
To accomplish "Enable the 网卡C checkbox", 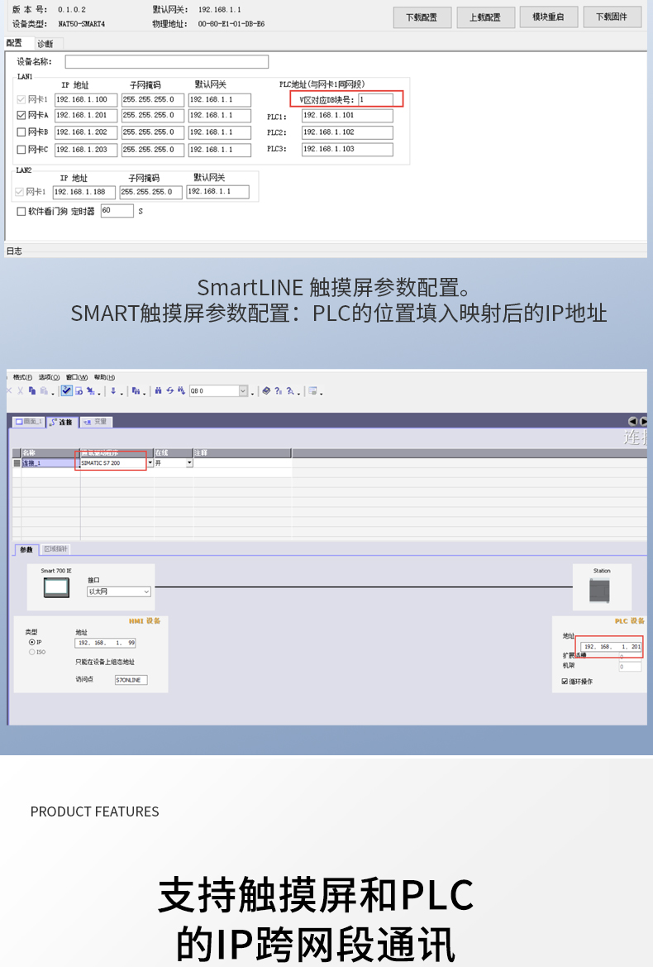I will pyautogui.click(x=21, y=149).
